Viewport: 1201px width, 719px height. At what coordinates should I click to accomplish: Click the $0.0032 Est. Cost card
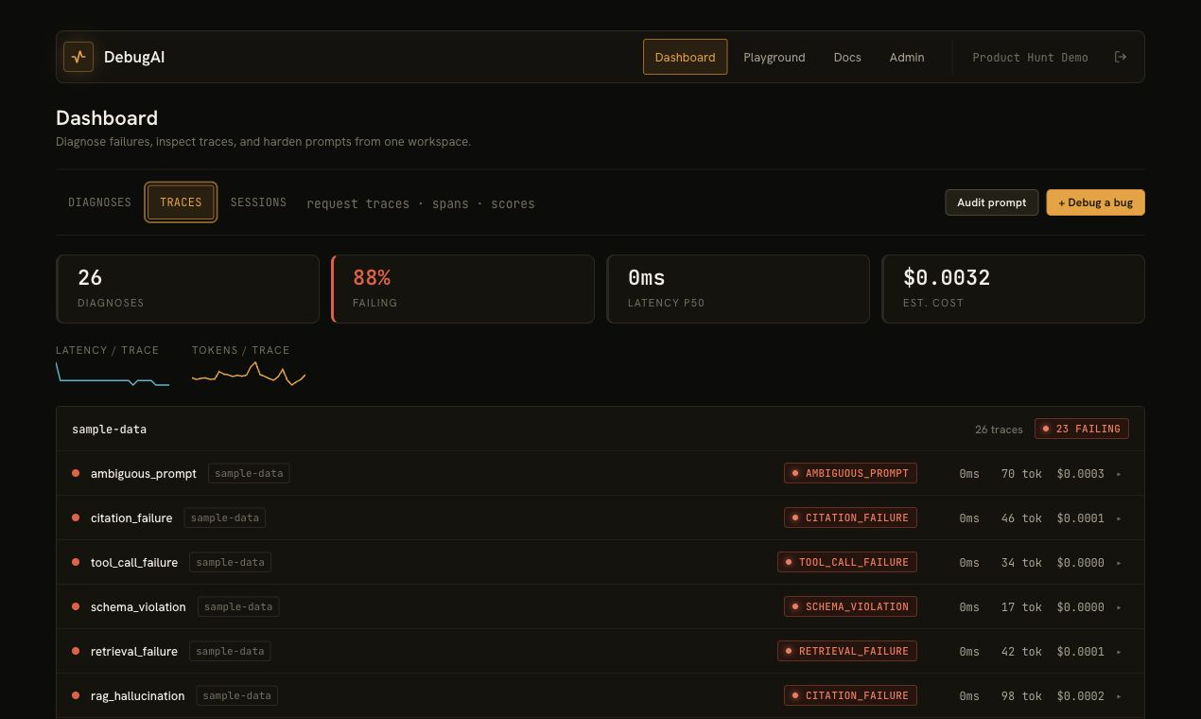coord(1013,289)
